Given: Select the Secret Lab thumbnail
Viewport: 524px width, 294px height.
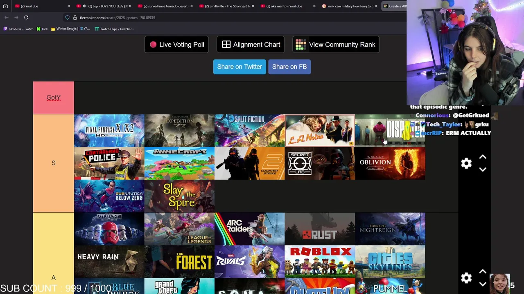Looking at the screenshot, I should 320,163.
